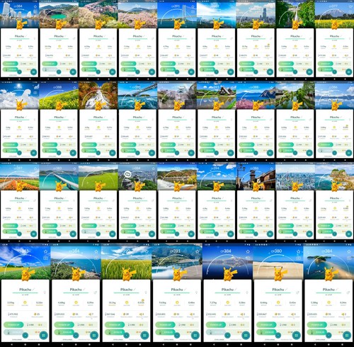The height and width of the screenshot is (347, 354).
Task: Tap the green HP bar on sand dunes screen
Action: pos(278,292)
